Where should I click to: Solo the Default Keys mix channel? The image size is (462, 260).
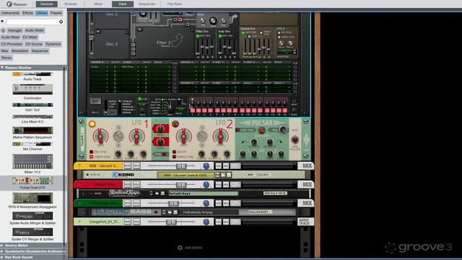[136, 185]
